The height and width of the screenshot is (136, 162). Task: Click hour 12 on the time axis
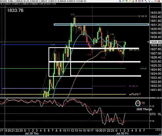click(x=72, y=131)
